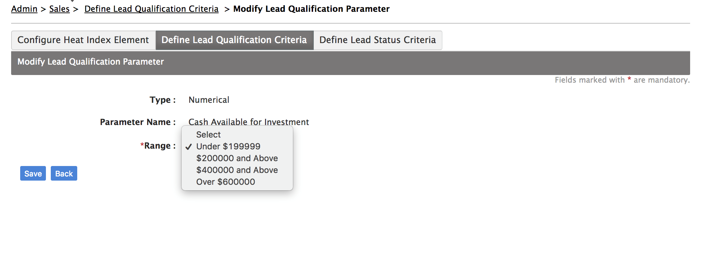
Task: Click 'Cash Available for Investment' parameter name
Action: pyautogui.click(x=248, y=122)
